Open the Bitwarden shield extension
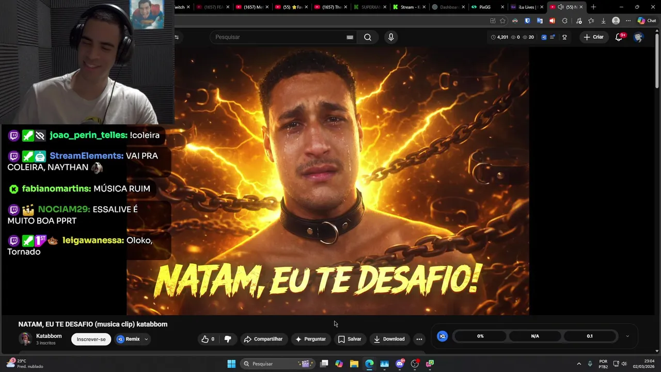 pyautogui.click(x=527, y=21)
